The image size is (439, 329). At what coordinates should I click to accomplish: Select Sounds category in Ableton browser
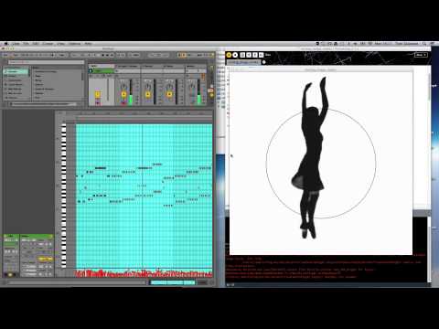[x=16, y=71]
